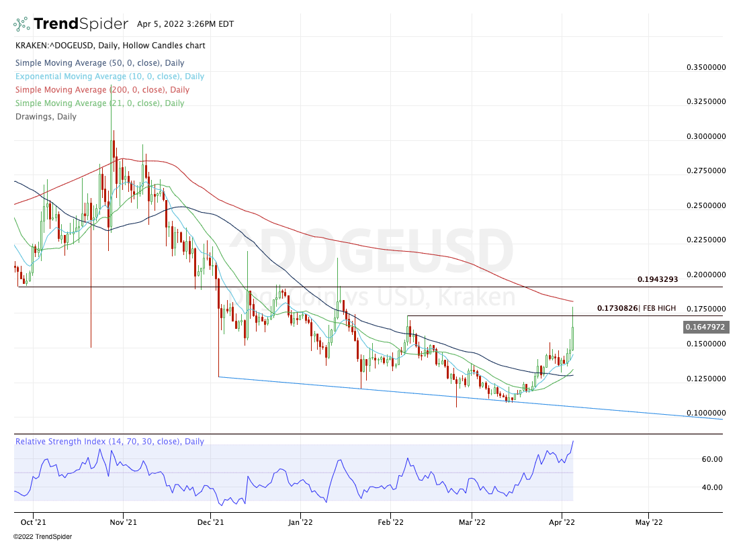This screenshot has height=543, width=743.
Task: Click the 0.1647972 current price tag
Action: coord(705,327)
